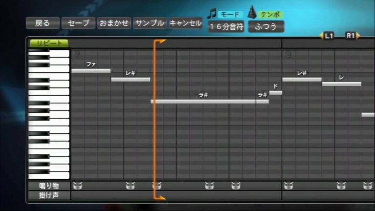Toggle the green リピート repeat button
This screenshot has width=375, height=211.
49,43
